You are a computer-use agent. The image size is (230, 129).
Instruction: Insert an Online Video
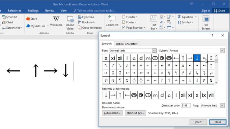coord(70,23)
